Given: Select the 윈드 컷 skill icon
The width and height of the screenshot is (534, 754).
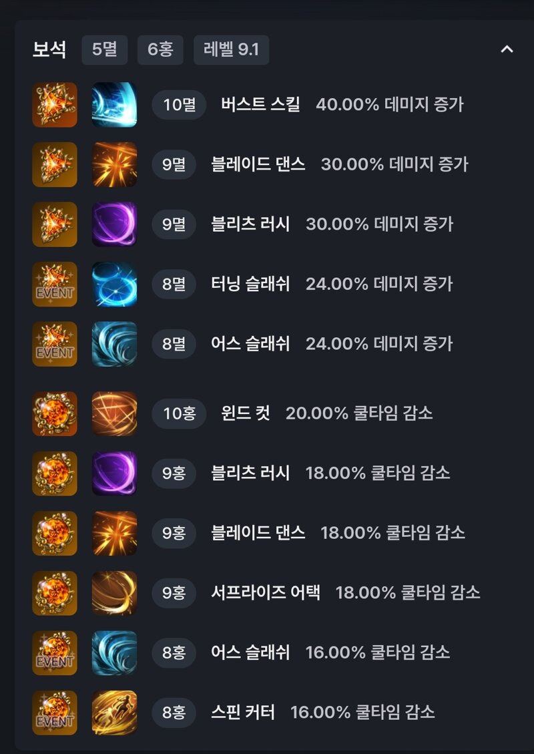Looking at the screenshot, I should [x=114, y=413].
